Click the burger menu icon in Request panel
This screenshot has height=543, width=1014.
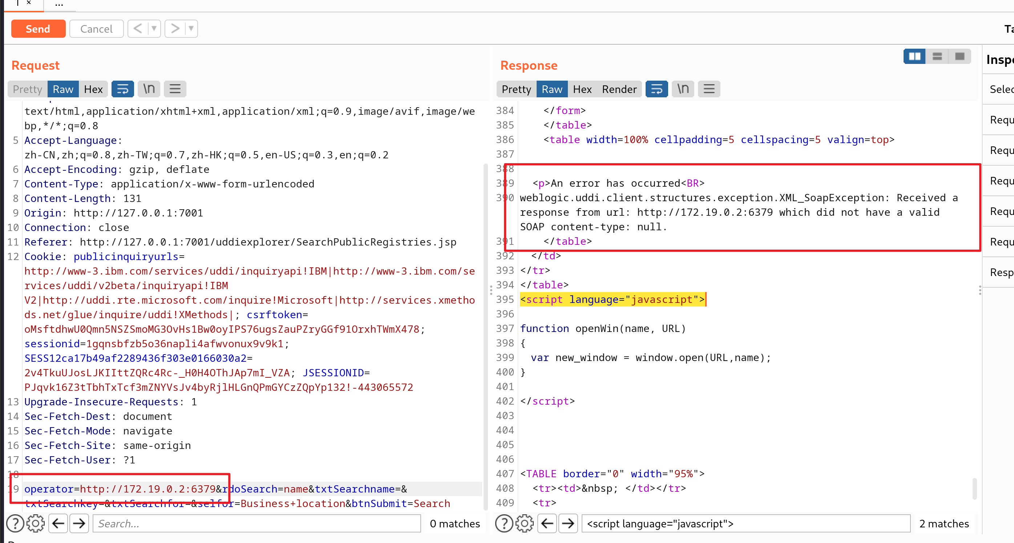tap(175, 89)
